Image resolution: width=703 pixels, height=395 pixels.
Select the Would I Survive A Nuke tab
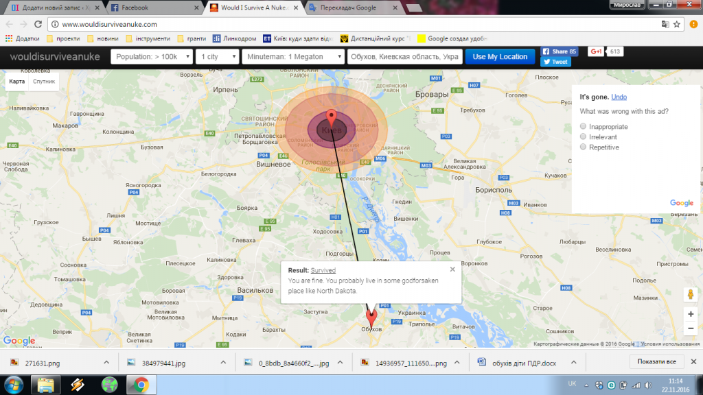(254, 8)
